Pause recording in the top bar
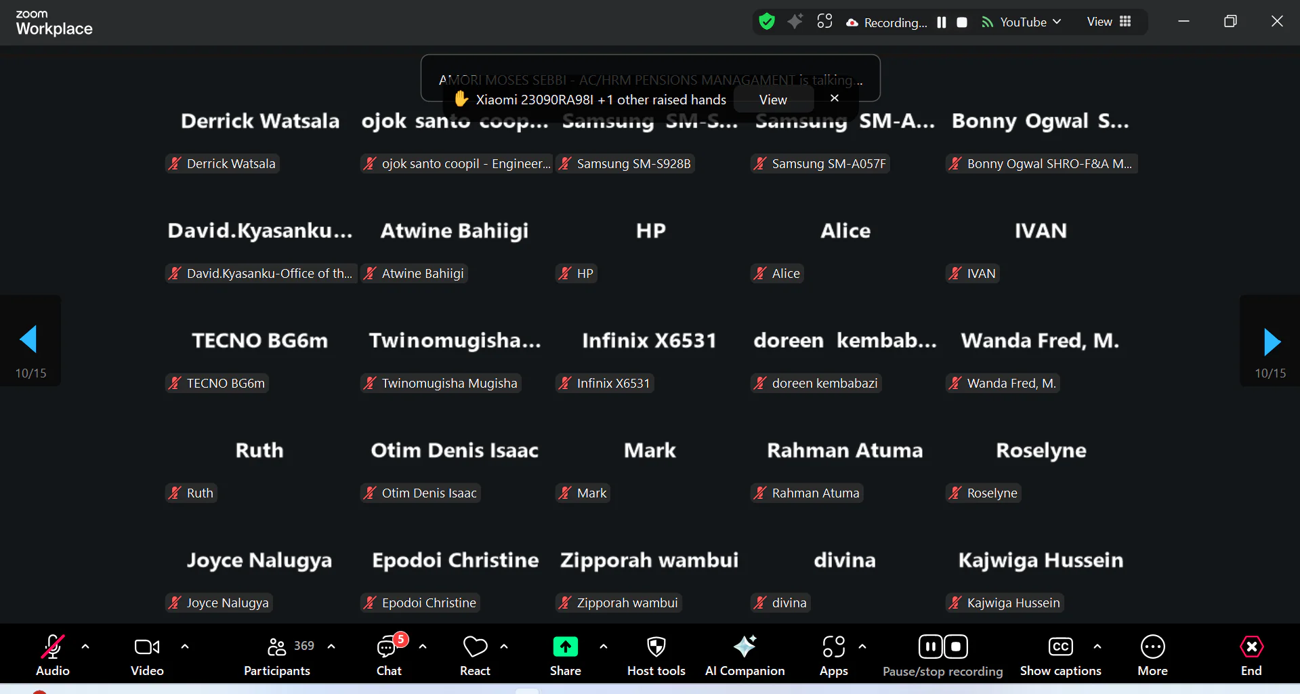 941,22
